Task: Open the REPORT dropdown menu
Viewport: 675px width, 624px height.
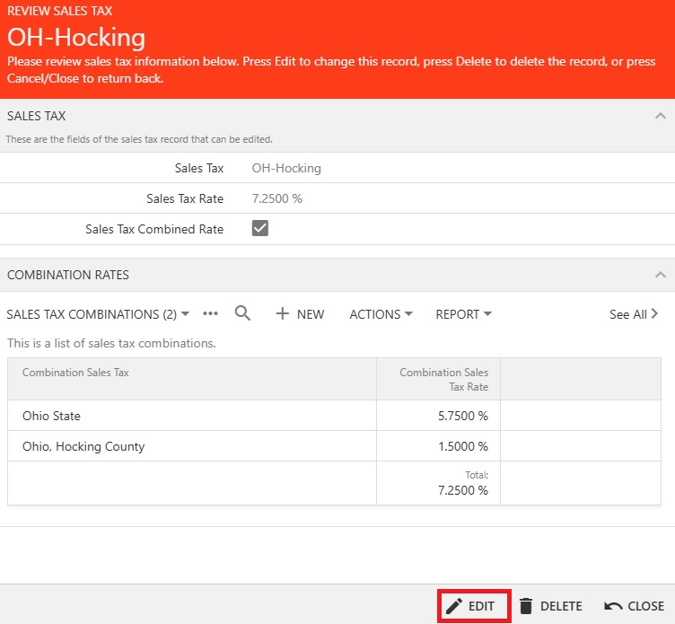Action: (463, 314)
